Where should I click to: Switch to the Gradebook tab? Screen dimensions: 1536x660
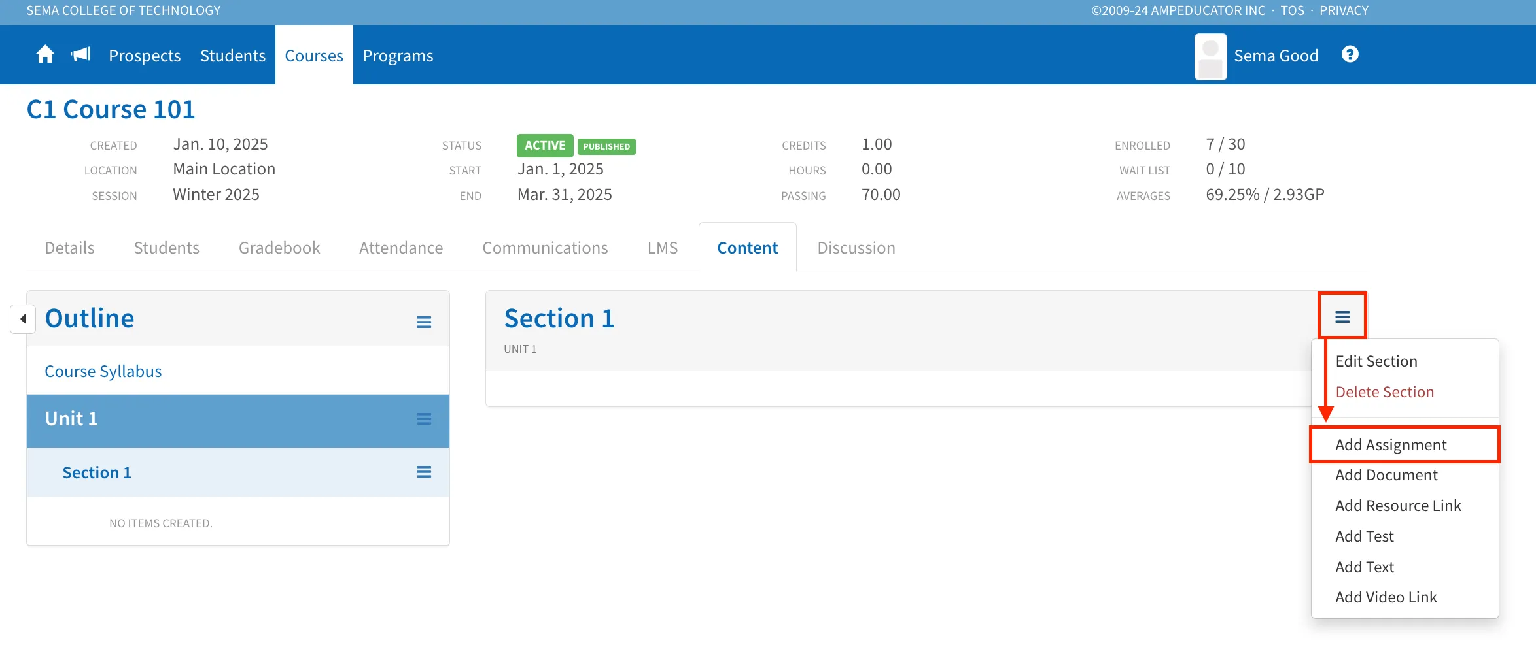coord(279,248)
